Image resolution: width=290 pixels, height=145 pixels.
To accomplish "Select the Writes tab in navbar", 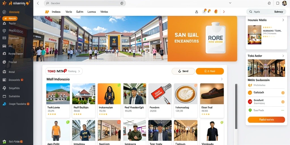I will [x=104, y=12].
